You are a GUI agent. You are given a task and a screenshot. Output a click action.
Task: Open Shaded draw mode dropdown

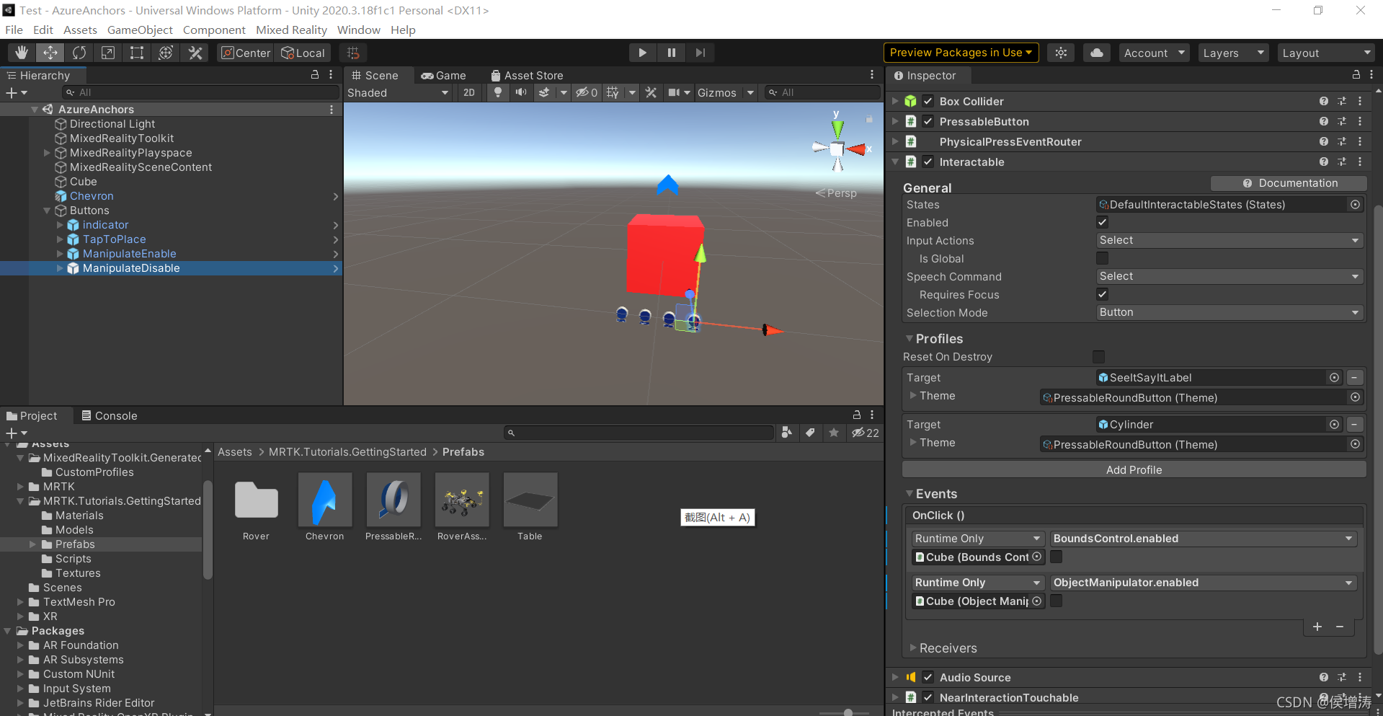pyautogui.click(x=399, y=92)
